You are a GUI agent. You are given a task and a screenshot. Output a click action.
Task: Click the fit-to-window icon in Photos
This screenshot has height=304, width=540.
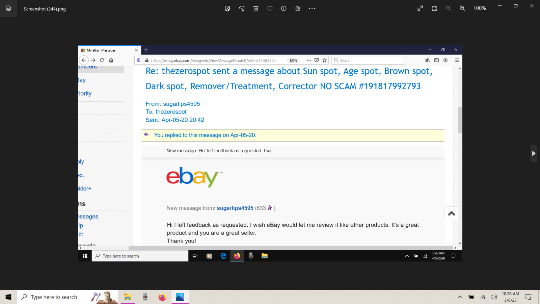tap(434, 8)
